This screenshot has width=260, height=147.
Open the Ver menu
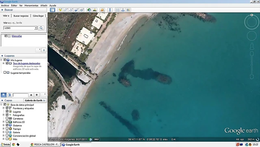coord(21,5)
